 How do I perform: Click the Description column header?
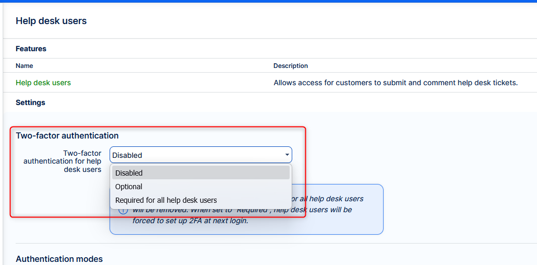click(291, 66)
